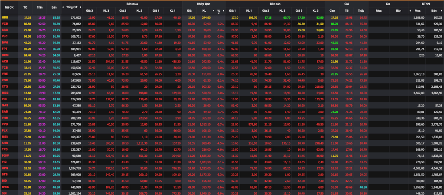Open stock symbol FPT
The height and width of the screenshot is (195, 444).
(x=5, y=49)
